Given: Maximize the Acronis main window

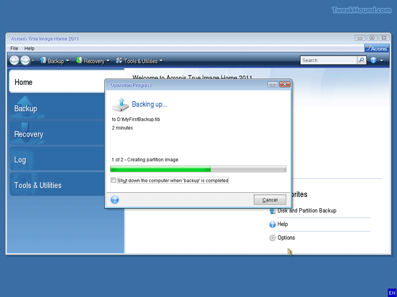Looking at the screenshot, I should pos(372,38).
